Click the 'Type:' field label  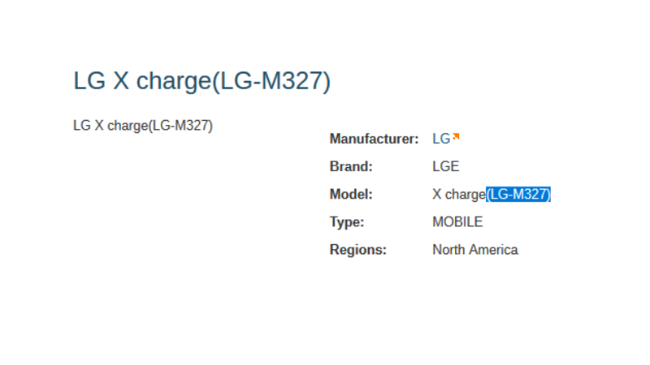pos(347,221)
